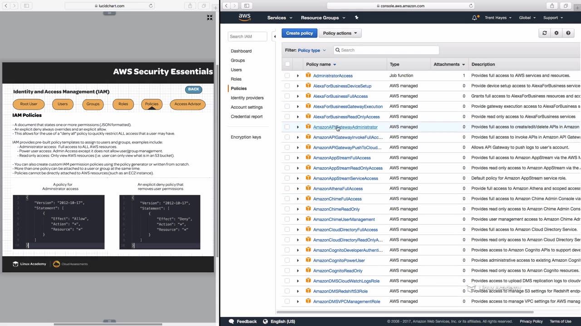Open the Global region dropdown
This screenshot has width=581, height=326.
[x=527, y=18]
